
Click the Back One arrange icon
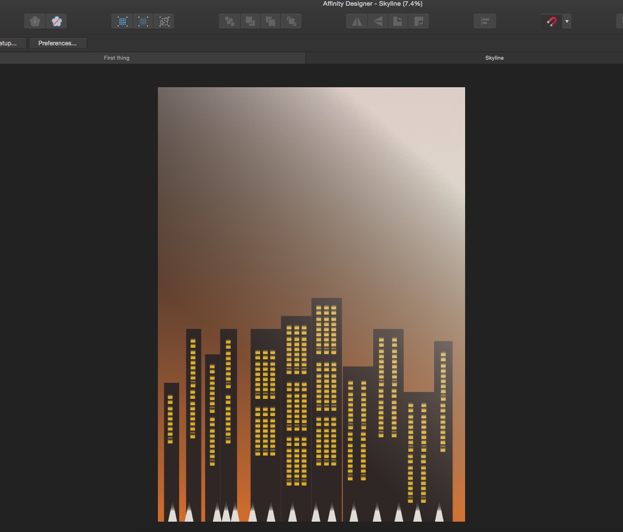point(250,22)
